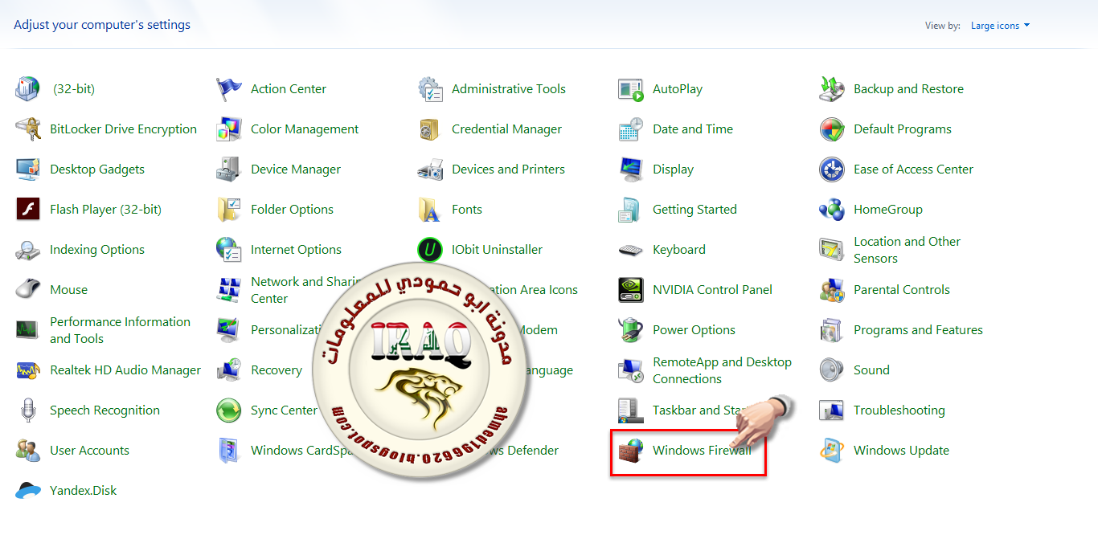Image resolution: width=1098 pixels, height=539 pixels.
Task: Open the Recovery link
Action: click(x=277, y=370)
